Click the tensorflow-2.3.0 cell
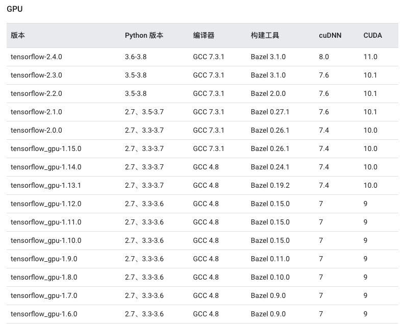 36,75
